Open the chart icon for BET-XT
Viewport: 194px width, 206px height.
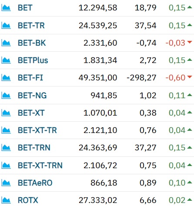pyautogui.click(x=6, y=113)
